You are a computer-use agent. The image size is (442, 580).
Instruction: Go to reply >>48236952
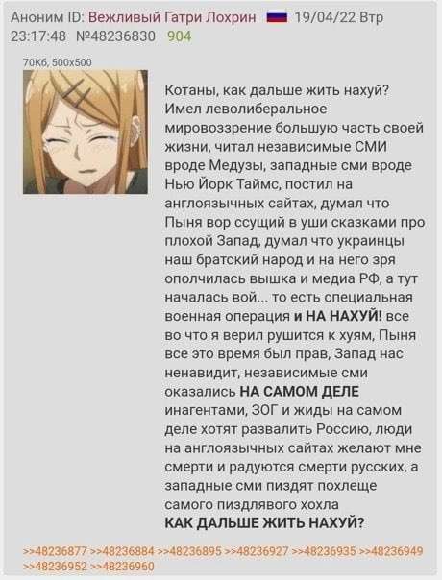[55, 567]
